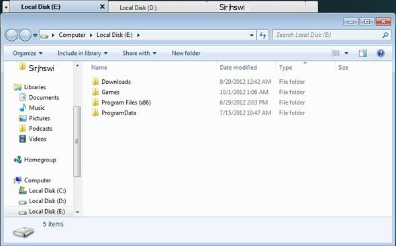Click date 9/29/2012 12:42 AM cell

coord(245,82)
